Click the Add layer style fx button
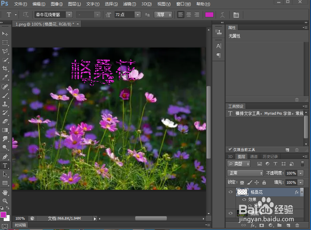Screen dimensions: 311x230 pos(253,225)
